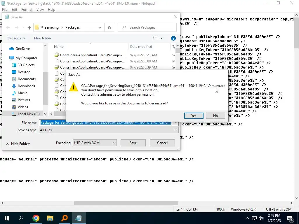
Task: Open the blue Help question mark
Action: pos(173,38)
